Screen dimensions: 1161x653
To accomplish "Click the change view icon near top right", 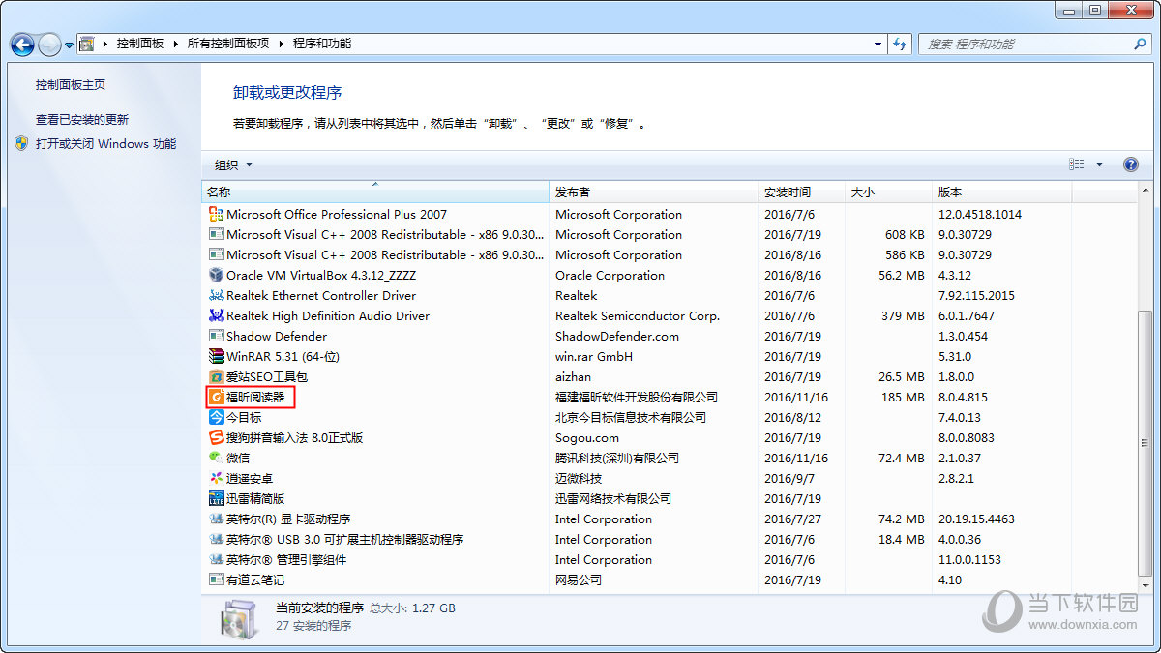I will (1076, 163).
